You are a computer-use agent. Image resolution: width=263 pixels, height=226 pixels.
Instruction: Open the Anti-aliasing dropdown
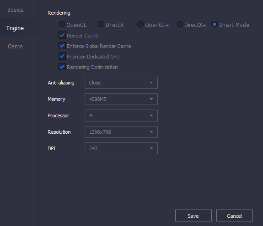[121, 83]
